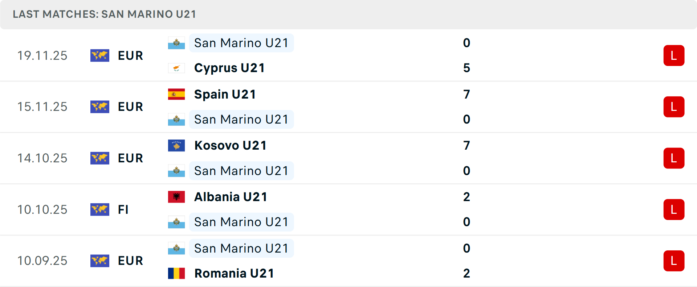Click the Cyprus U21 flag icon
This screenshot has height=287, width=697.
coord(176,68)
